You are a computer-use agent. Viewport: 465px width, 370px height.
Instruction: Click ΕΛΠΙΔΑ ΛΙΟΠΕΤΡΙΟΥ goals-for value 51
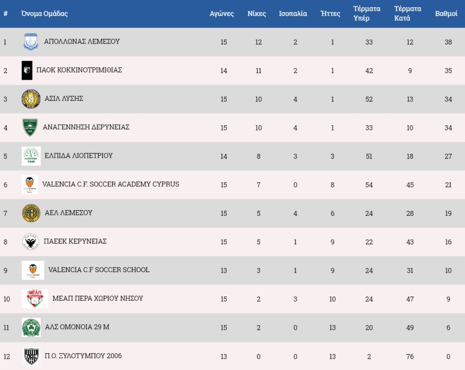point(369,156)
